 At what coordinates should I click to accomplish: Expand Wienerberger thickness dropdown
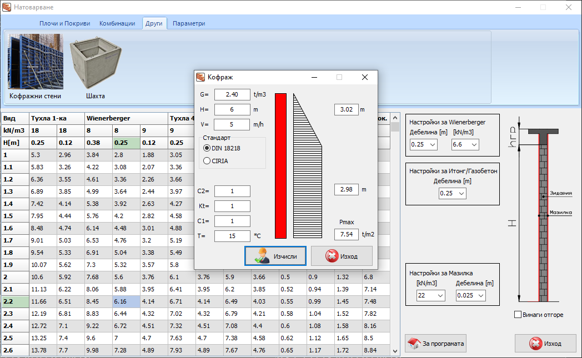click(431, 145)
